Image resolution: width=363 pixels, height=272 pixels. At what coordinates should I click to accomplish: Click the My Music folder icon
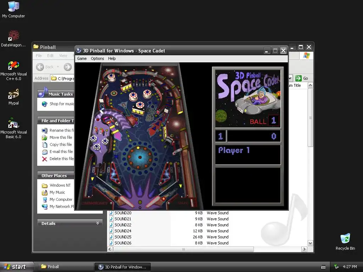44,192
